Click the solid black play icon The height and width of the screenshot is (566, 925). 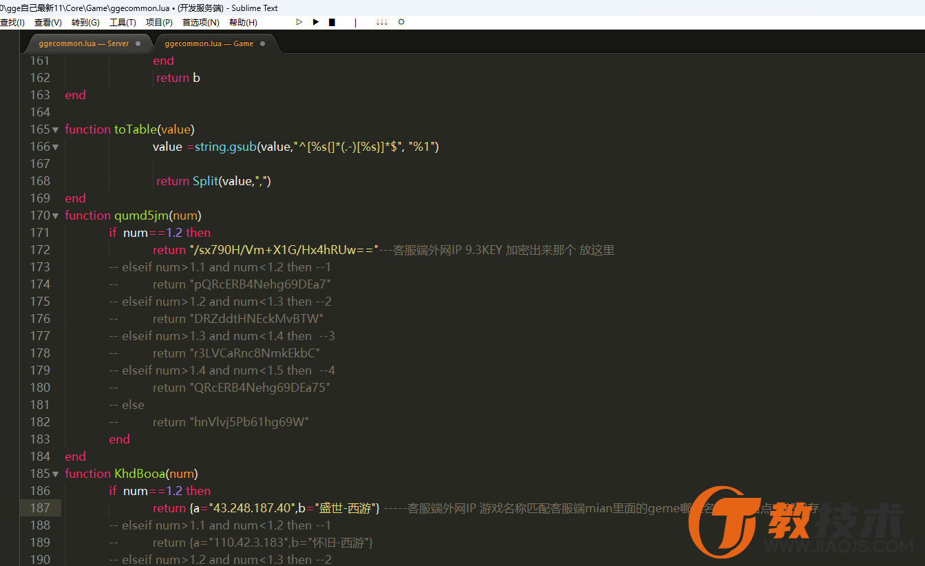click(x=316, y=22)
